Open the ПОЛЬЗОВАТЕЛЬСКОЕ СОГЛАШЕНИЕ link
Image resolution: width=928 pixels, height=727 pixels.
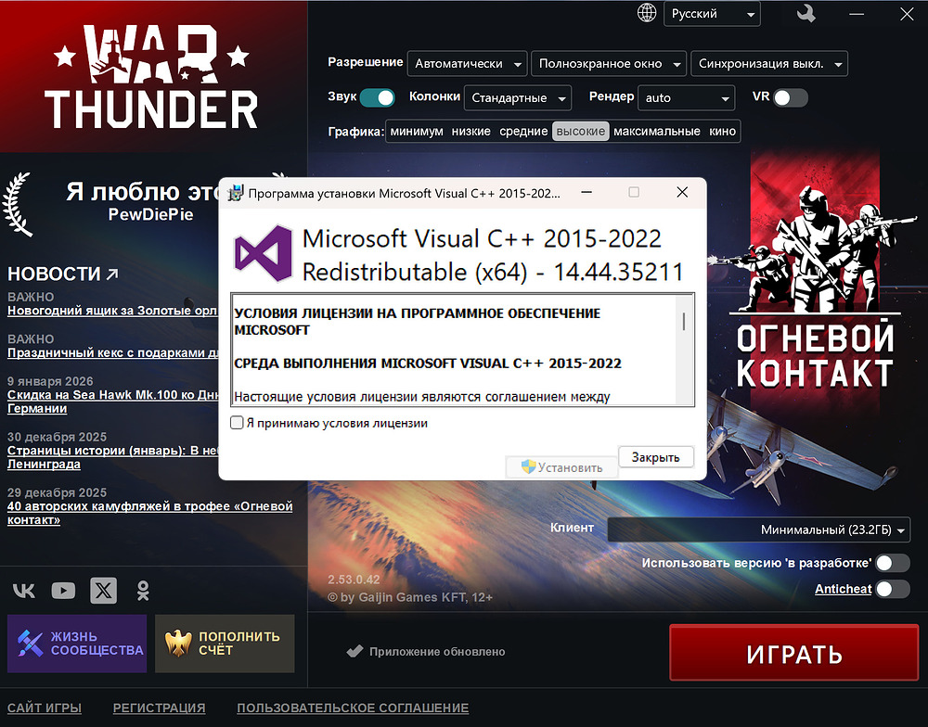tap(353, 708)
